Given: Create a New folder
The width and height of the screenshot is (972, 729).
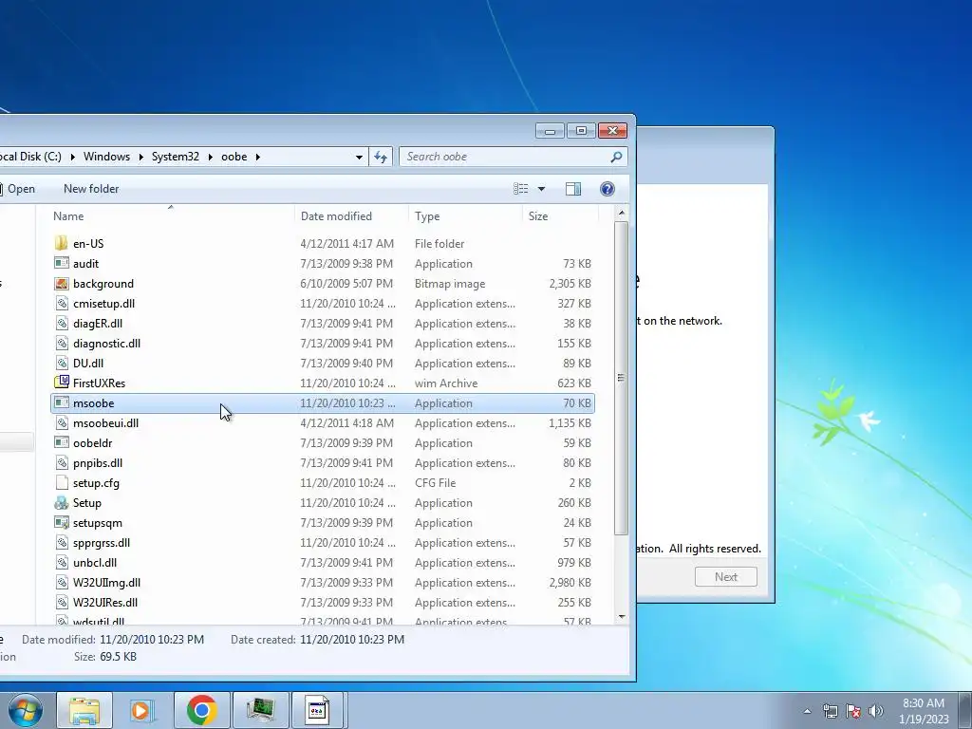Looking at the screenshot, I should (91, 189).
